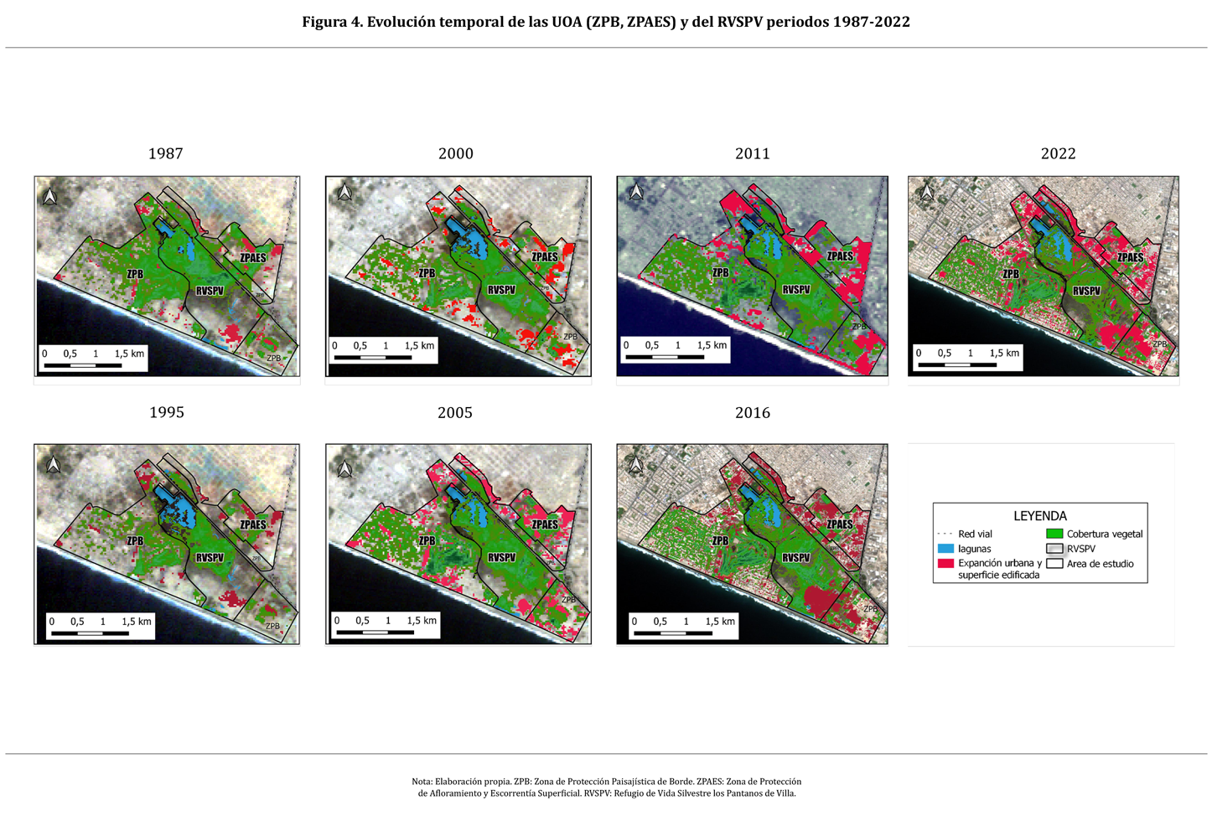Select the blue lagunas legend swatch
The image size is (1212, 821).
945,549
